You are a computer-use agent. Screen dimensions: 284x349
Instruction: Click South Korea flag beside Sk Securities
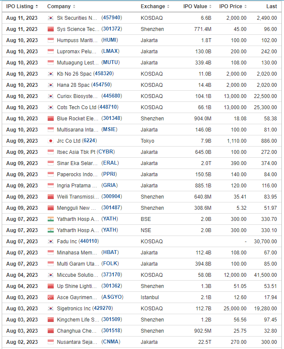pos(51,18)
